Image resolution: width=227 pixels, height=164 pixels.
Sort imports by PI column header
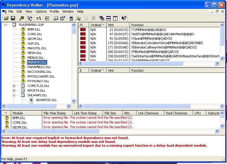point(84,25)
